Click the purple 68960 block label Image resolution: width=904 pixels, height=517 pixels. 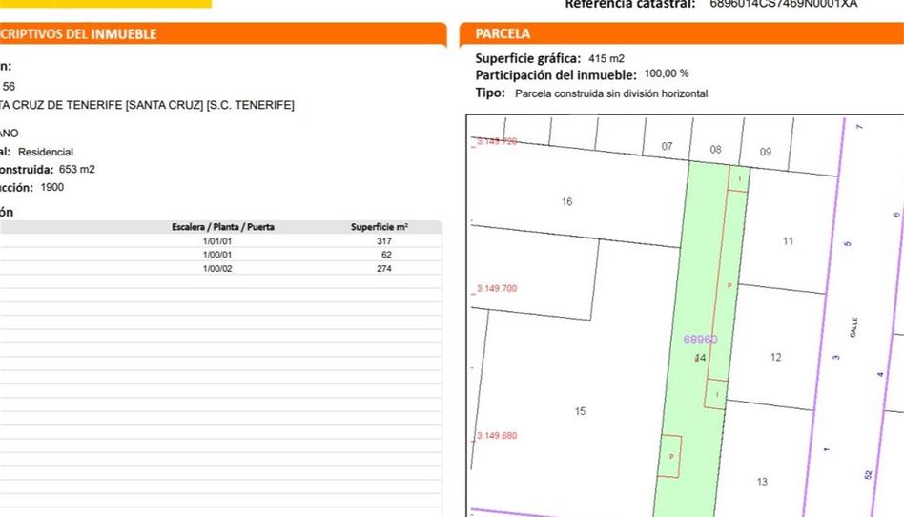coord(700,340)
